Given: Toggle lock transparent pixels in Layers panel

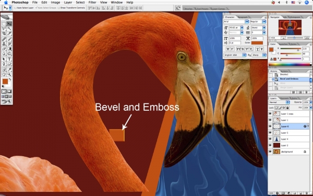Looking at the screenshot, I should click(x=276, y=108).
